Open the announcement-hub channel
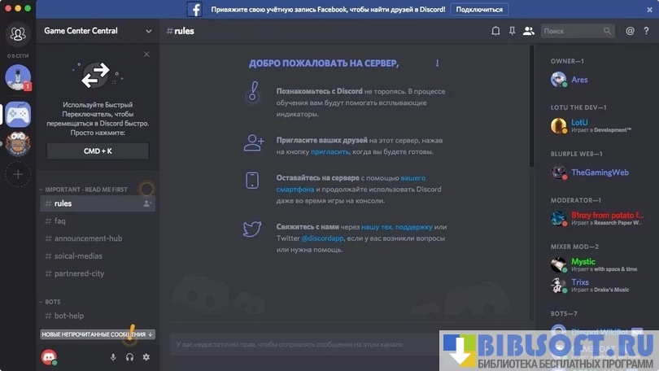The height and width of the screenshot is (371, 659). pos(88,238)
